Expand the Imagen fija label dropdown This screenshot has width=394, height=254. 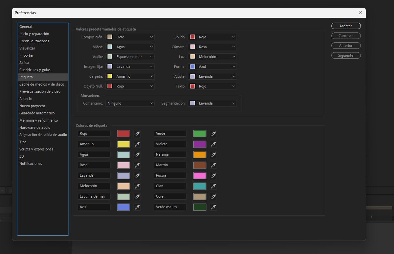[x=130, y=67]
